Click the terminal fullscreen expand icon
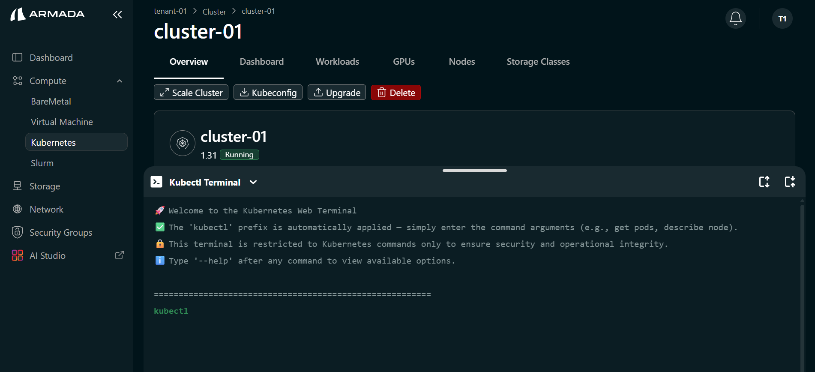 (790, 182)
